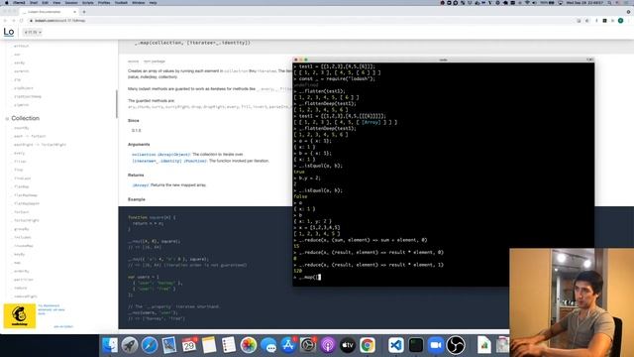Open the Apple menu
The height and width of the screenshot is (357, 634).
coord(6,2)
